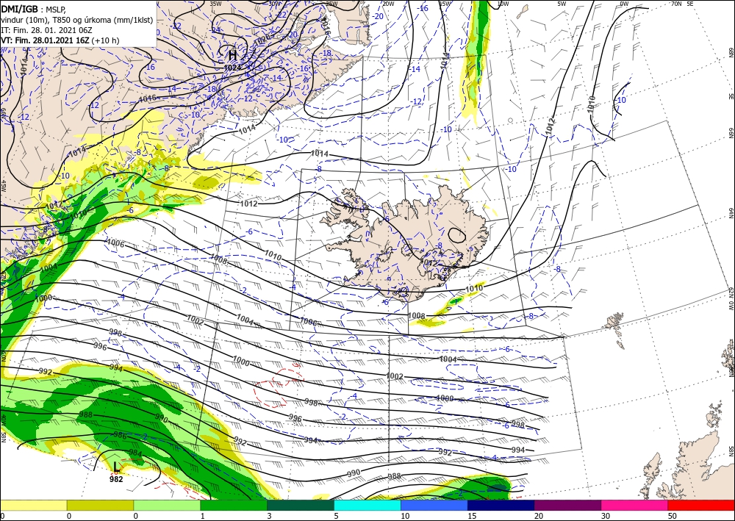
Task: Select the olive yellow legend swatch
Action: point(100,505)
